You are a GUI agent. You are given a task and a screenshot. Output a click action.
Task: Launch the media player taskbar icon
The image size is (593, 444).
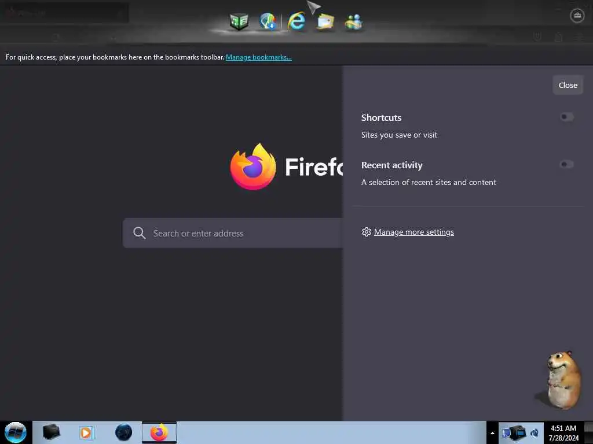[86, 432]
